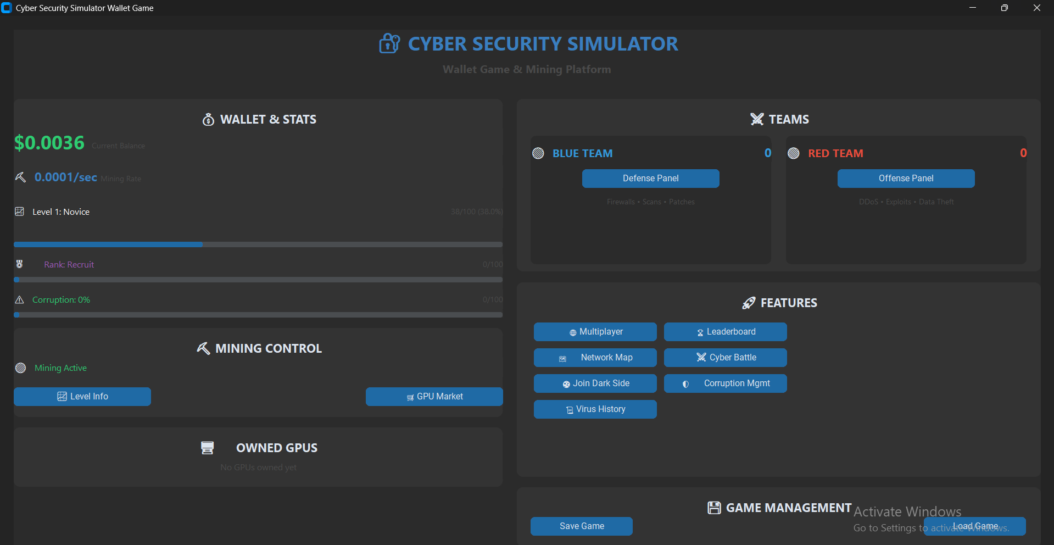
Task: Click the corruption progress bar
Action: [x=258, y=315]
